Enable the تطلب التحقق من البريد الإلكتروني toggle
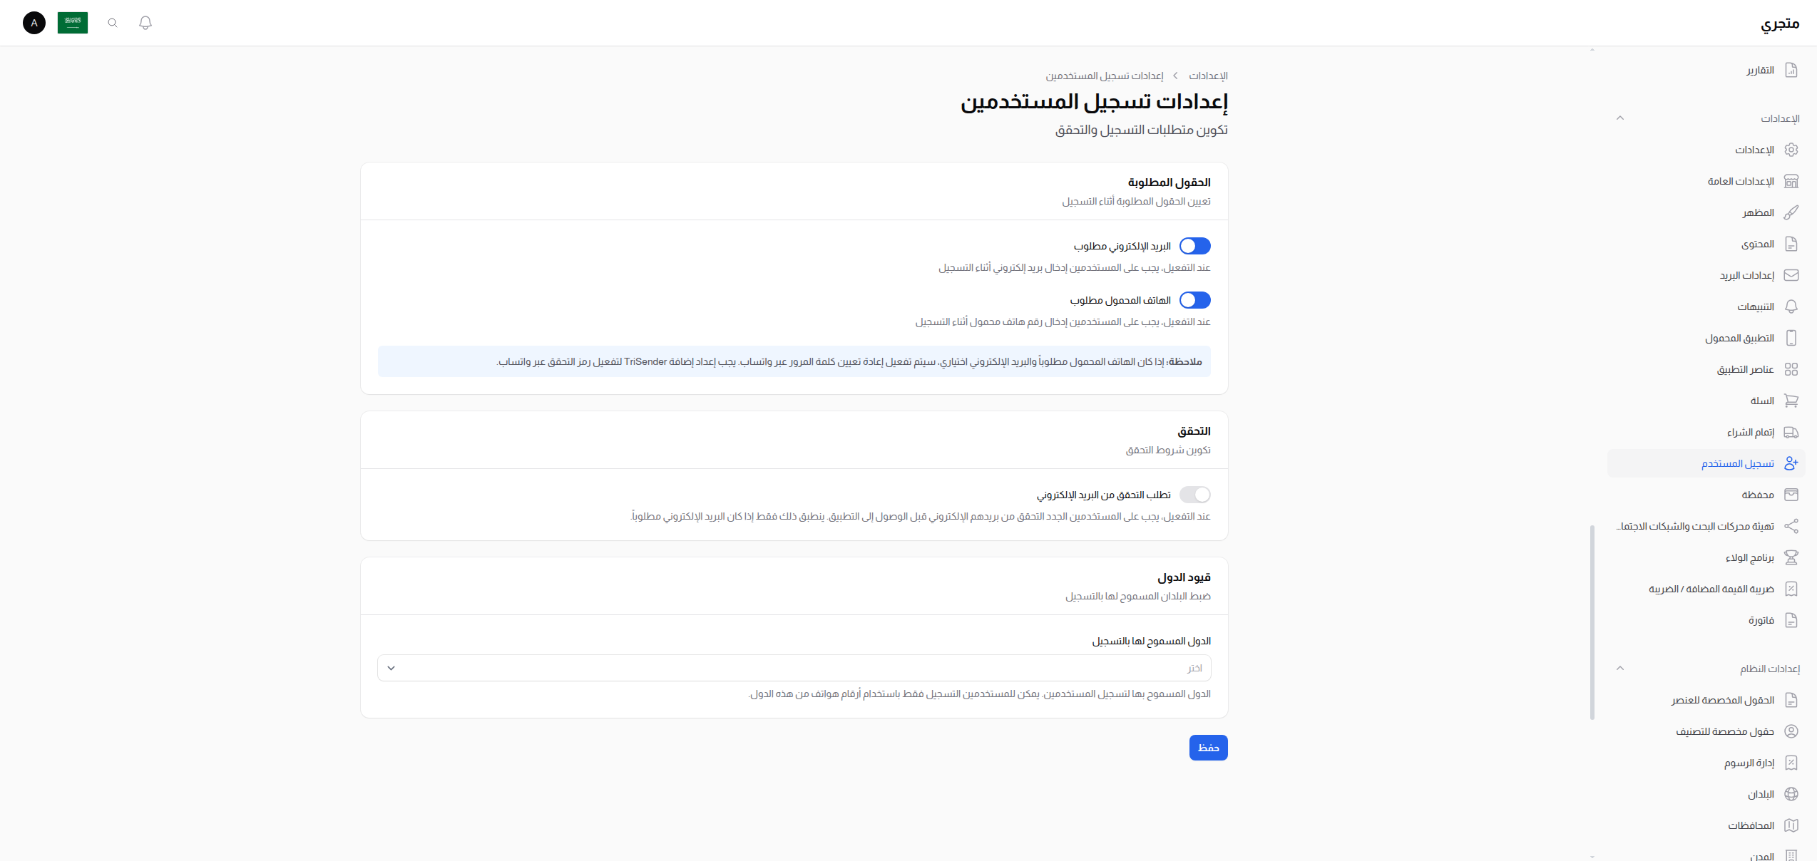1817x861 pixels. [1194, 494]
